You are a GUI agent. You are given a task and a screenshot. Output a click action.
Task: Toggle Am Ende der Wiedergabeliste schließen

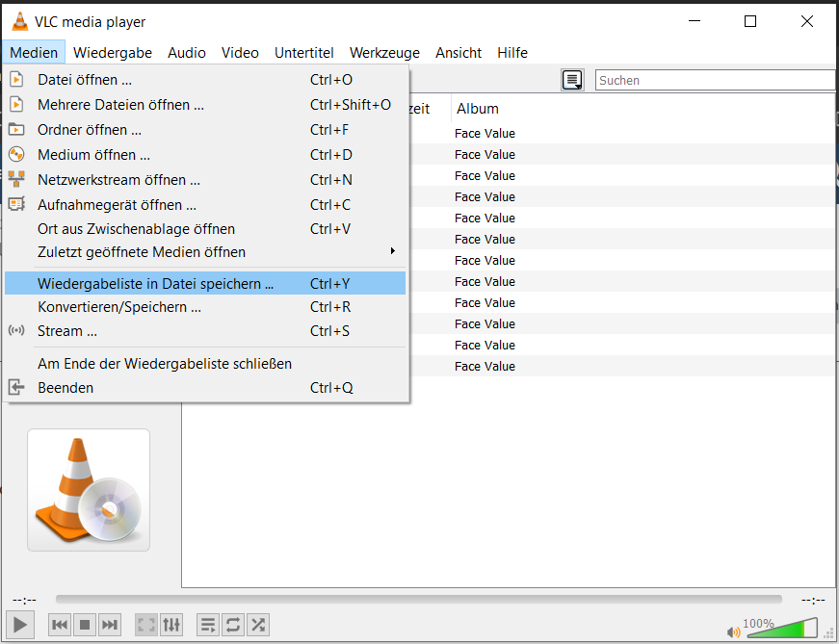coord(205,364)
